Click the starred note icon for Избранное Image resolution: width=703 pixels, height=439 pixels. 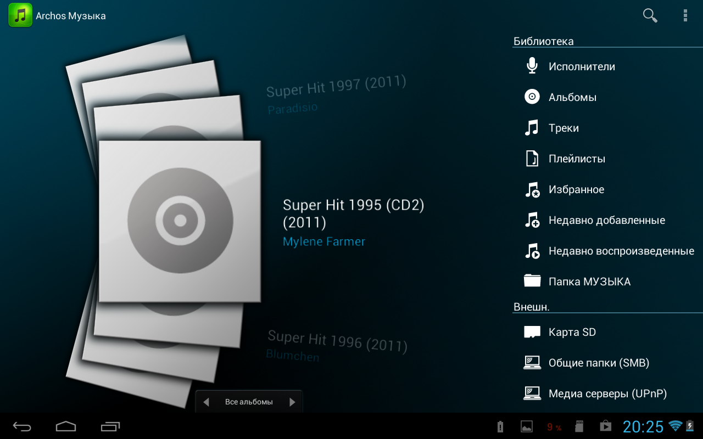[x=532, y=189]
